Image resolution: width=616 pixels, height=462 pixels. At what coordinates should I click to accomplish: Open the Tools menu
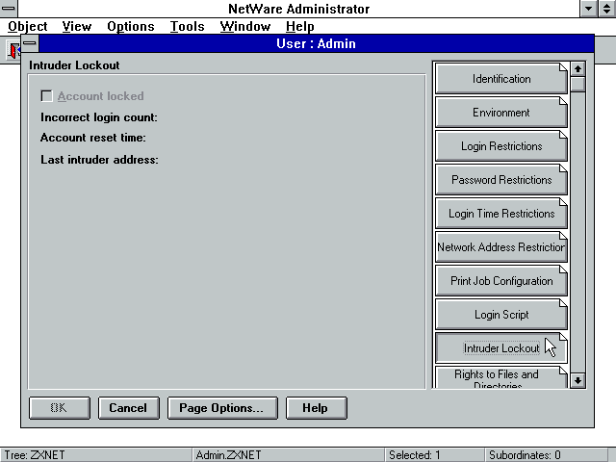coord(187,26)
